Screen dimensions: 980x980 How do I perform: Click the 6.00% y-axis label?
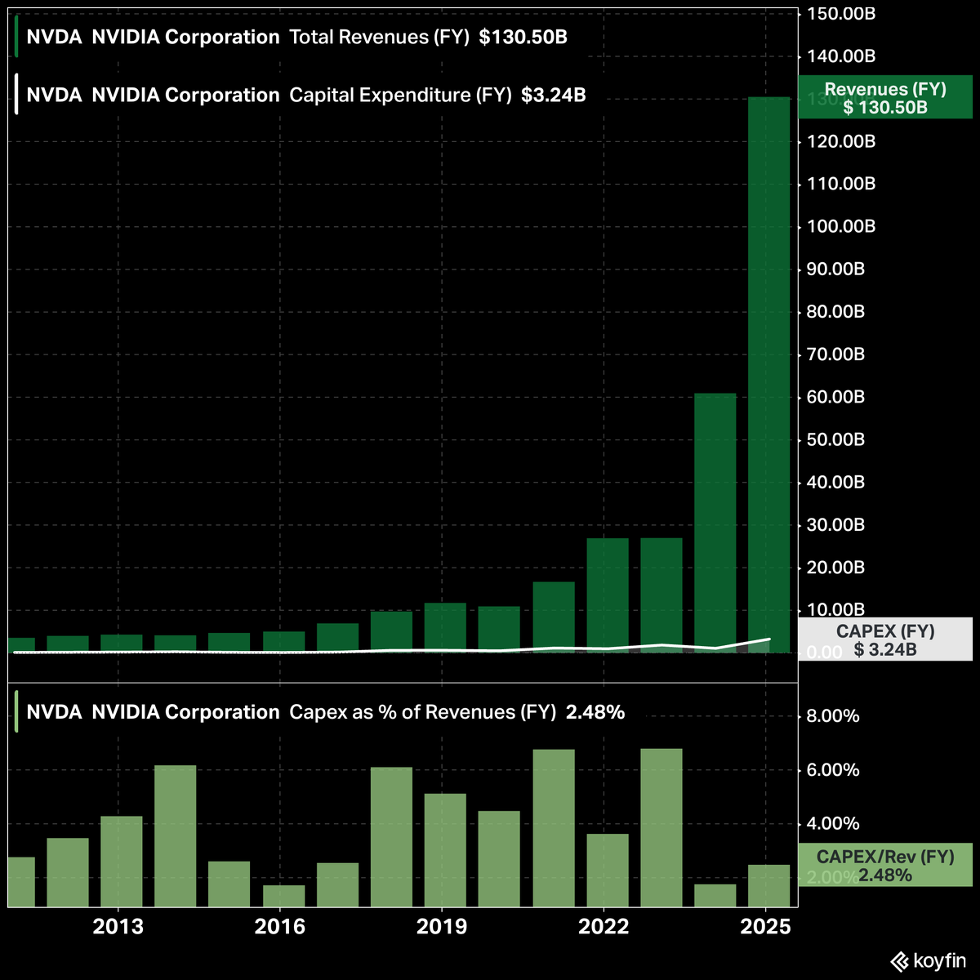click(833, 770)
